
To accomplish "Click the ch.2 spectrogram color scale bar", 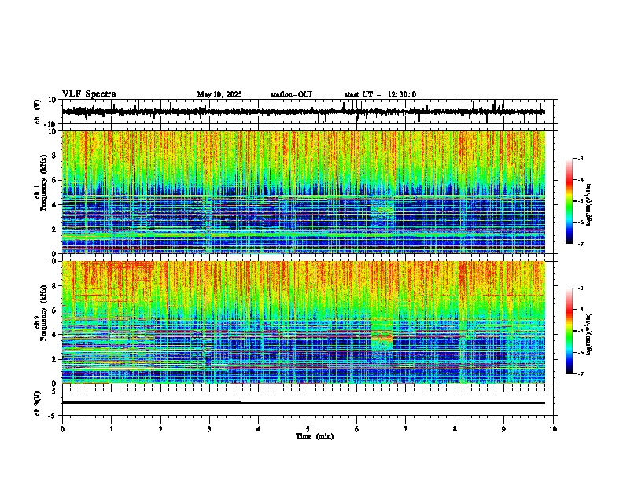I will (569, 331).
